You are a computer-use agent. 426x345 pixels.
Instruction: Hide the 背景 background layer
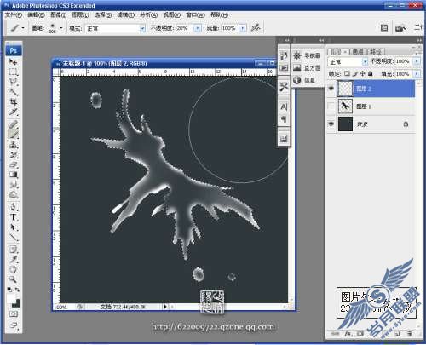pyautogui.click(x=331, y=124)
